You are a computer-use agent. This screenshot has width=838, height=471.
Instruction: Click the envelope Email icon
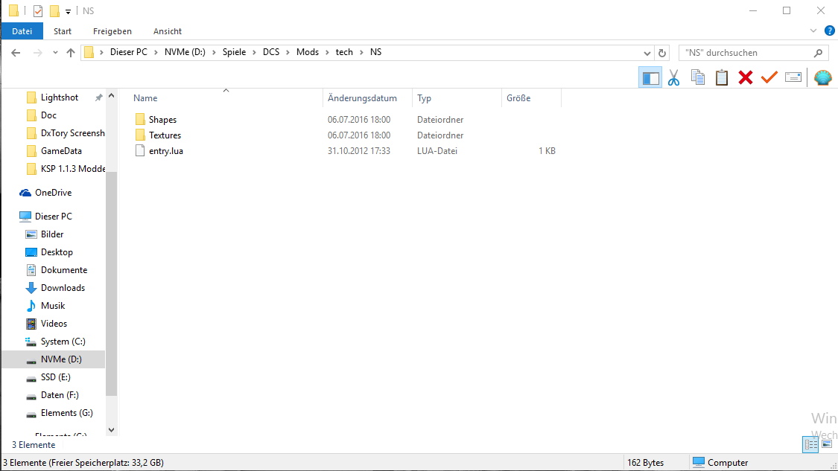pos(793,78)
